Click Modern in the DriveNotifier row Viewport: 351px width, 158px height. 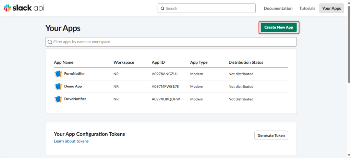click(x=196, y=99)
